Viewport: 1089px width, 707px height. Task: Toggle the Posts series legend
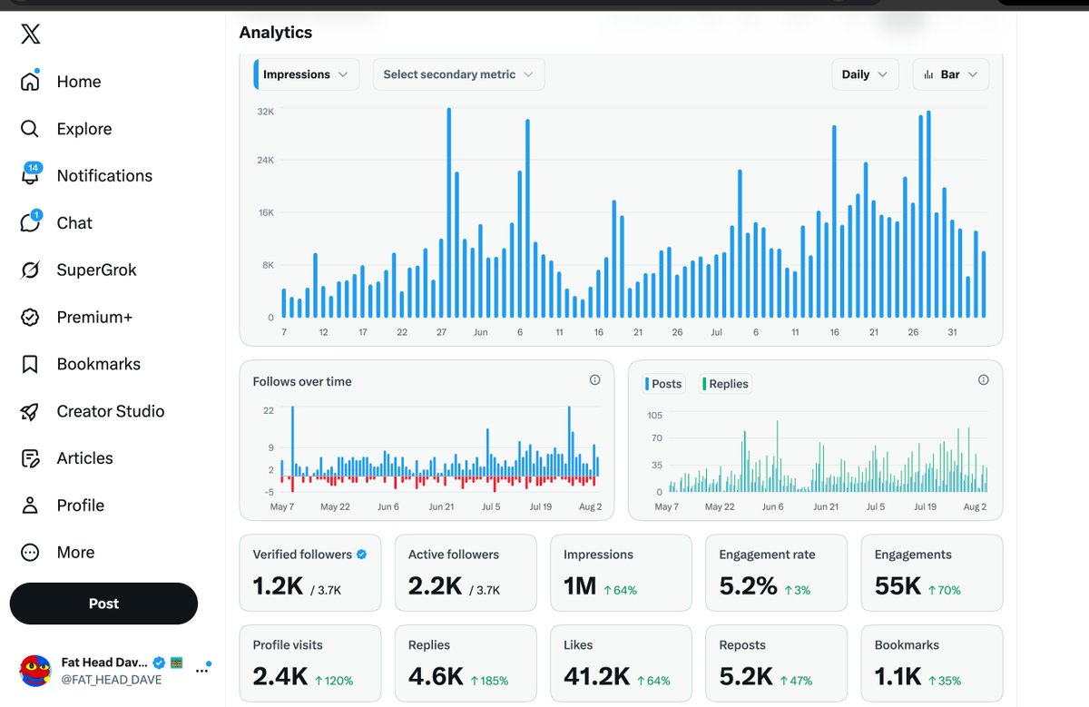point(663,384)
